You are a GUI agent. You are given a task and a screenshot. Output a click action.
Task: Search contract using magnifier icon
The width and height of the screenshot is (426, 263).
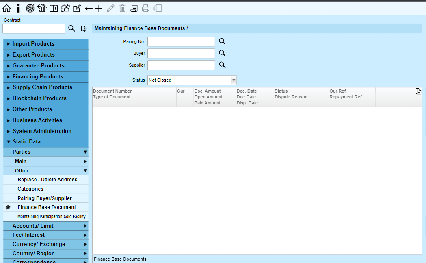click(x=71, y=28)
